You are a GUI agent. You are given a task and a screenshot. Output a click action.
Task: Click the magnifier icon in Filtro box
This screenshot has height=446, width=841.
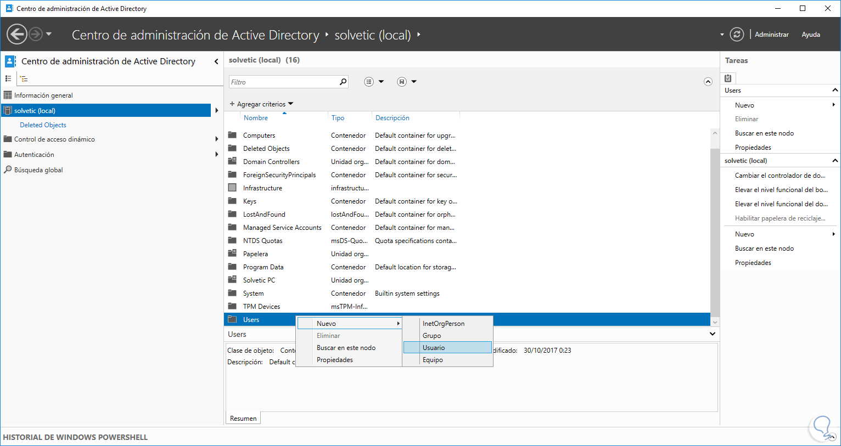(x=343, y=82)
